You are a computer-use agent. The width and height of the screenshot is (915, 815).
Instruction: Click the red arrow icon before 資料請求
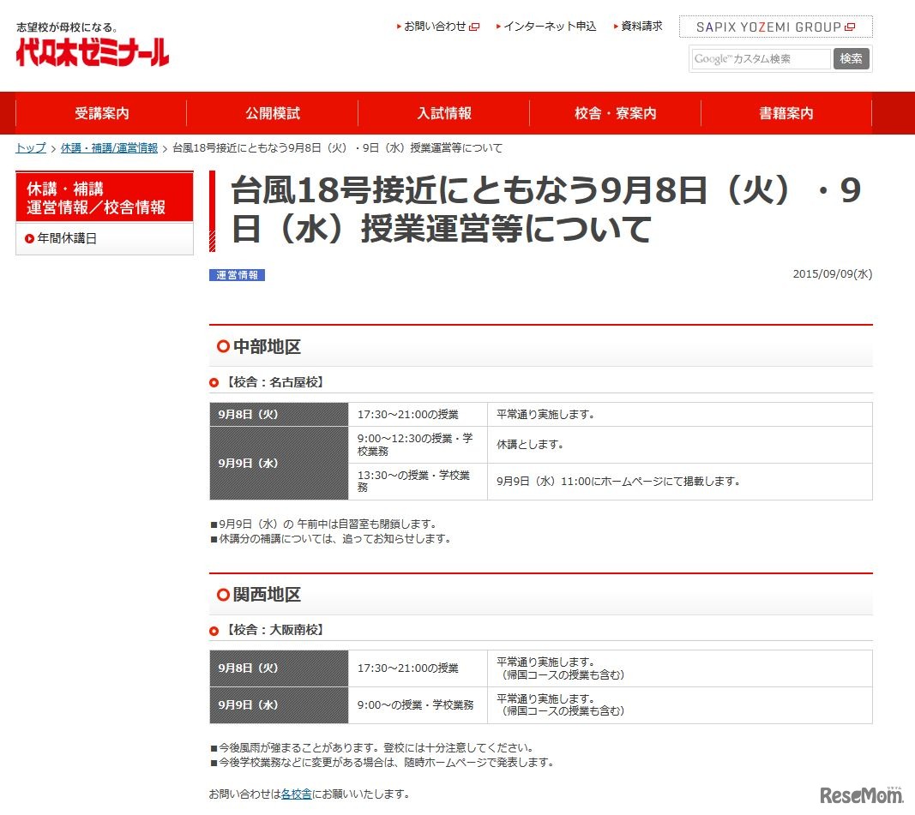click(x=616, y=26)
